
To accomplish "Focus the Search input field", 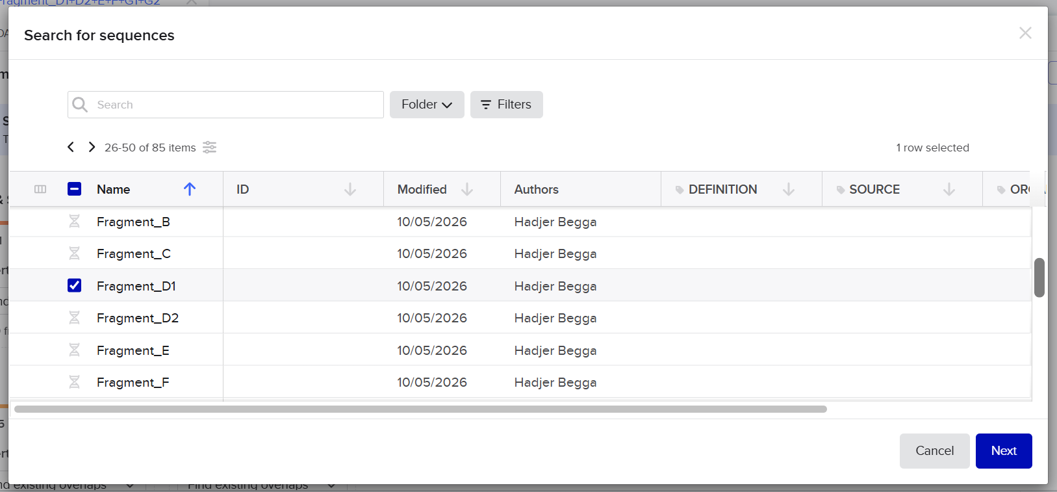I will tap(225, 105).
